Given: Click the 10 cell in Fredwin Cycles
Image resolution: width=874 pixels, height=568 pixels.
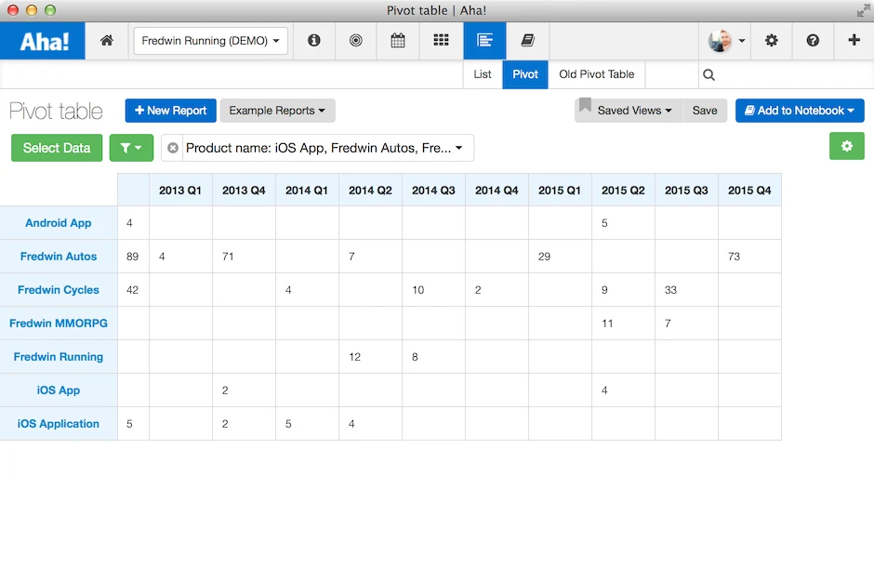Looking at the screenshot, I should tap(433, 290).
